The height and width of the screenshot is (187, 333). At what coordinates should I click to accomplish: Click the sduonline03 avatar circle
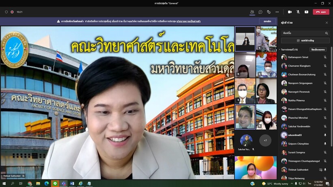(284, 135)
